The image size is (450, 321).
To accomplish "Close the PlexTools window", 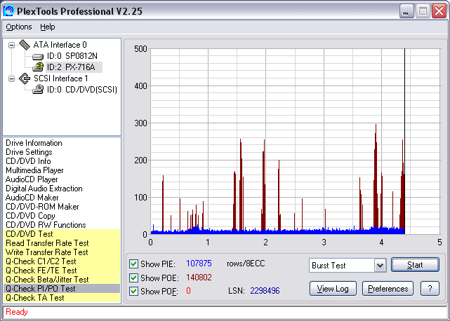I will 439,11.
